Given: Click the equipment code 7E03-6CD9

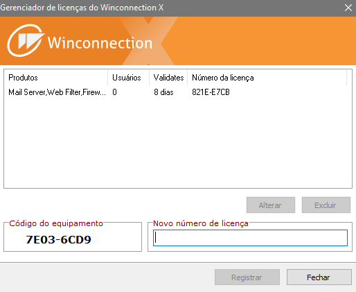Looking at the screenshot, I should coord(58,239).
